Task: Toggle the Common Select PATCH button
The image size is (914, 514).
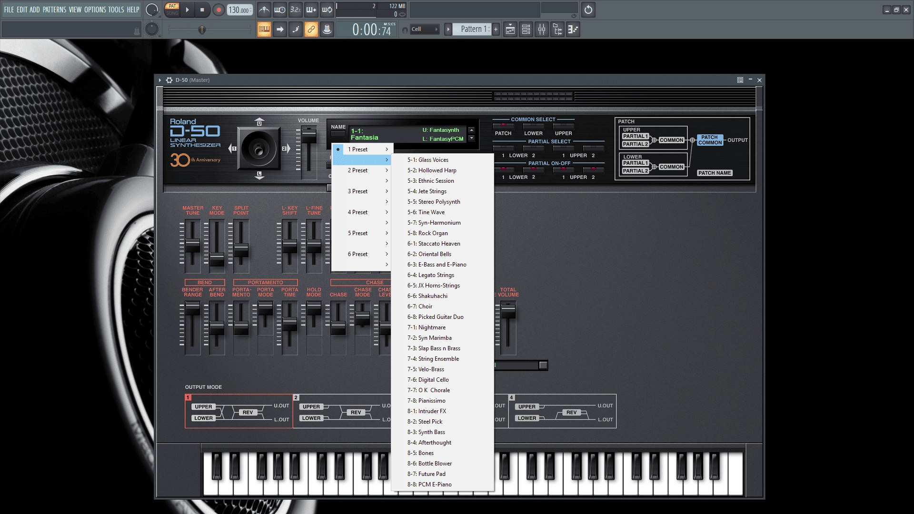Action: coord(503,126)
